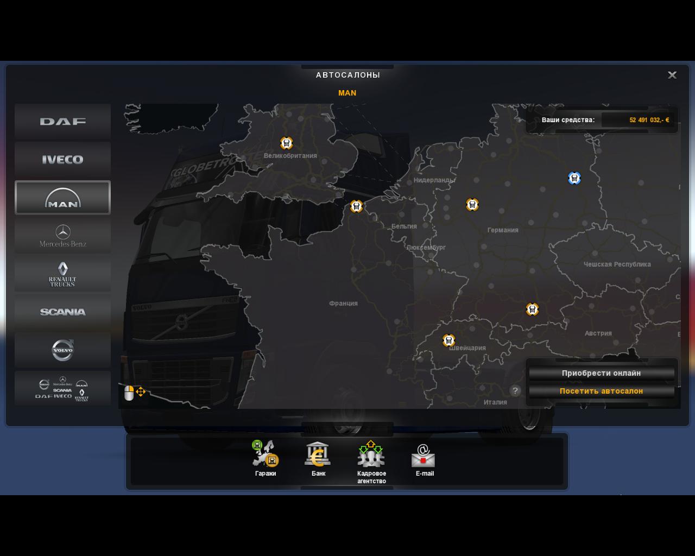Pick the Mercedes-Benz brand logo

[x=62, y=236]
